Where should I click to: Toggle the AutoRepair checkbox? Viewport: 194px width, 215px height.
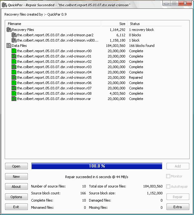[168, 187]
